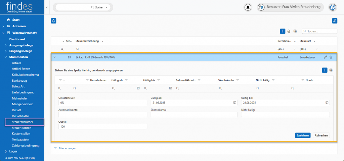Viewport: 344px width, 161px height.
Task: Open the Suche dropdown arrow in the top bar
Action: [107, 7]
